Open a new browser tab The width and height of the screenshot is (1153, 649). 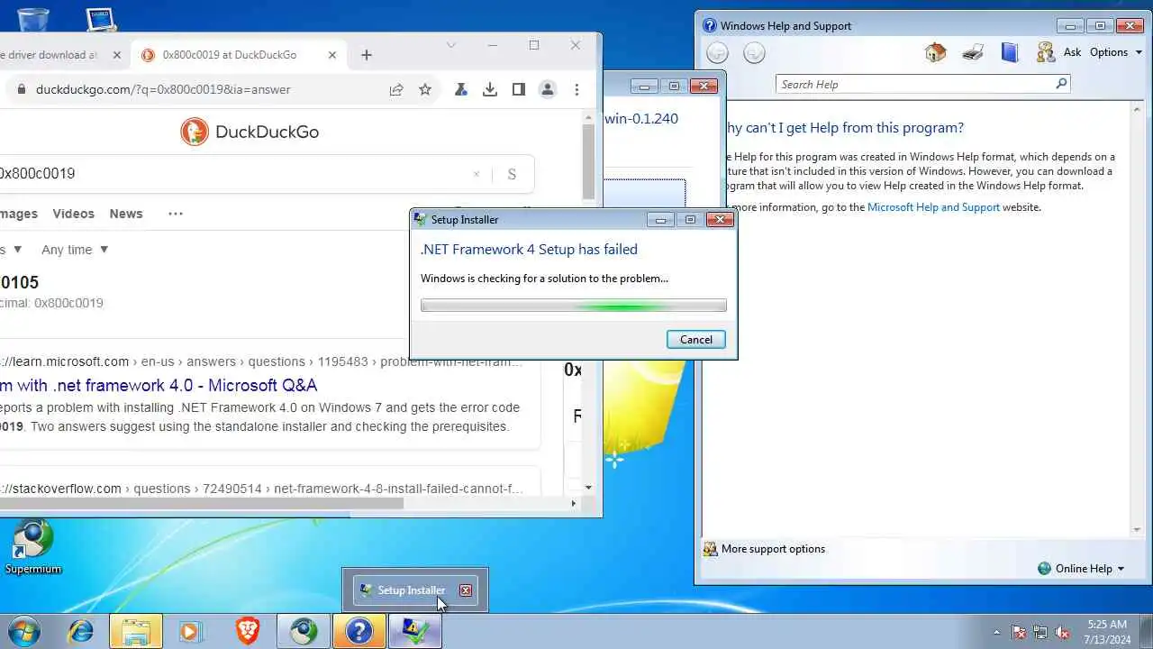point(366,55)
